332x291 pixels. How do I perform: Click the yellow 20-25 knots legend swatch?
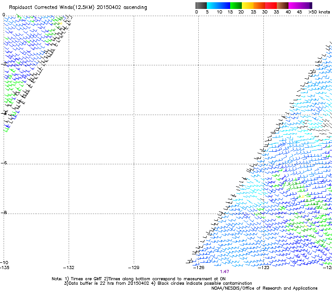click(247, 5)
